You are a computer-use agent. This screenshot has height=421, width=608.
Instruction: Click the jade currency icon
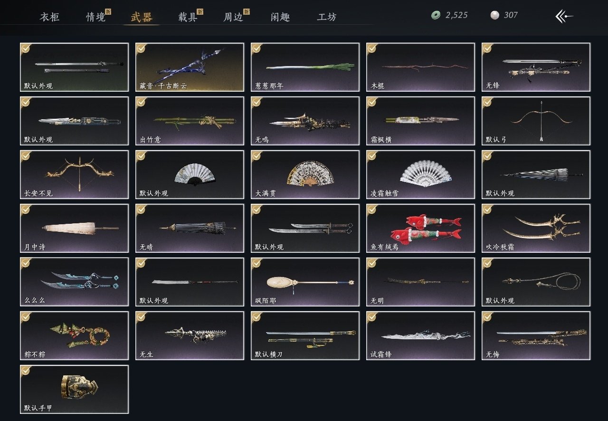[436, 15]
